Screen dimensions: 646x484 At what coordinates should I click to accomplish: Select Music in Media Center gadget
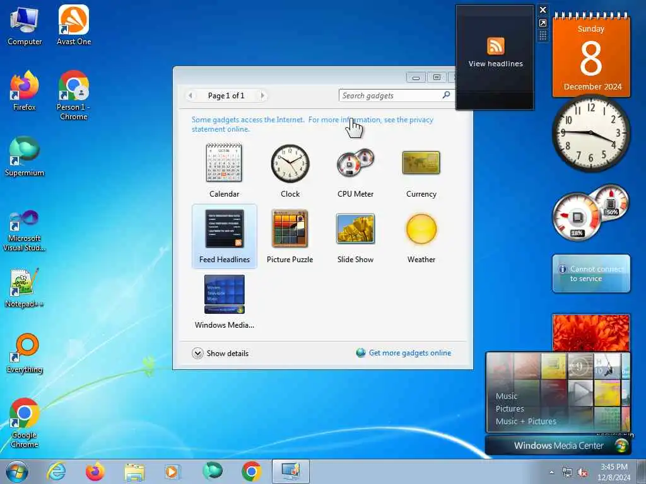(507, 396)
